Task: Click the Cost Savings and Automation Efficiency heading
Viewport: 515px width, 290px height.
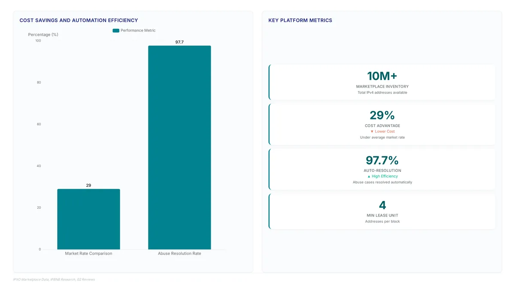Action: tap(79, 20)
